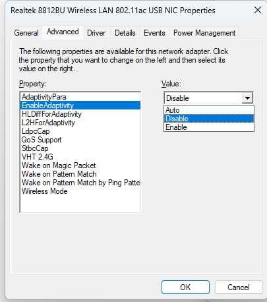Choose Enable in the Value list
267x302 pixels.
click(x=209, y=127)
